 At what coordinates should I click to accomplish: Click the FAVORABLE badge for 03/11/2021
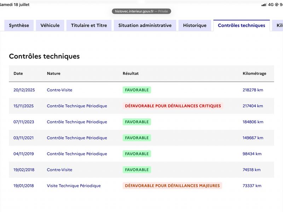pyautogui.click(x=137, y=138)
